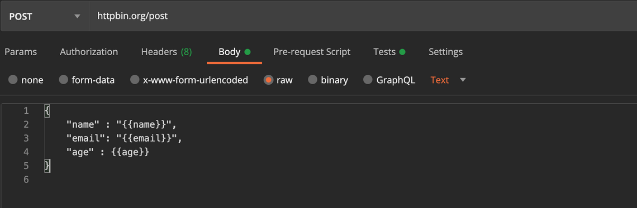
Task: Open the Pre-request Script tab
Action: click(x=312, y=52)
